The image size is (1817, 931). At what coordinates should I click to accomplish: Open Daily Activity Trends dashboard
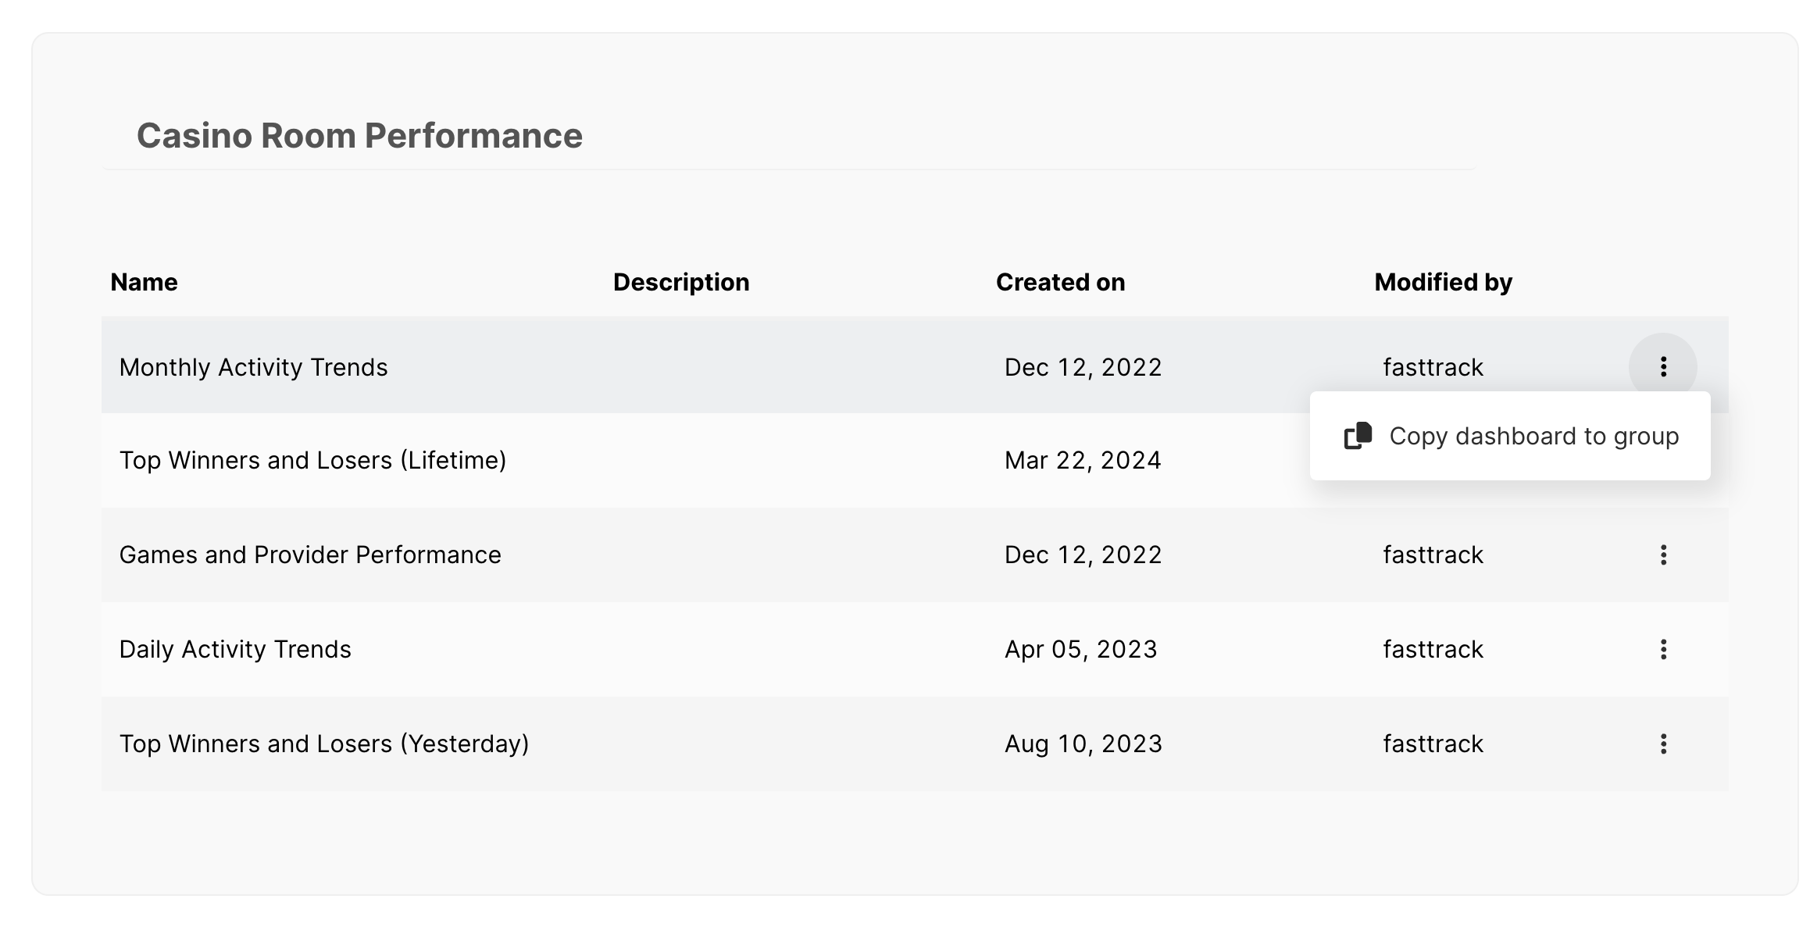click(235, 649)
